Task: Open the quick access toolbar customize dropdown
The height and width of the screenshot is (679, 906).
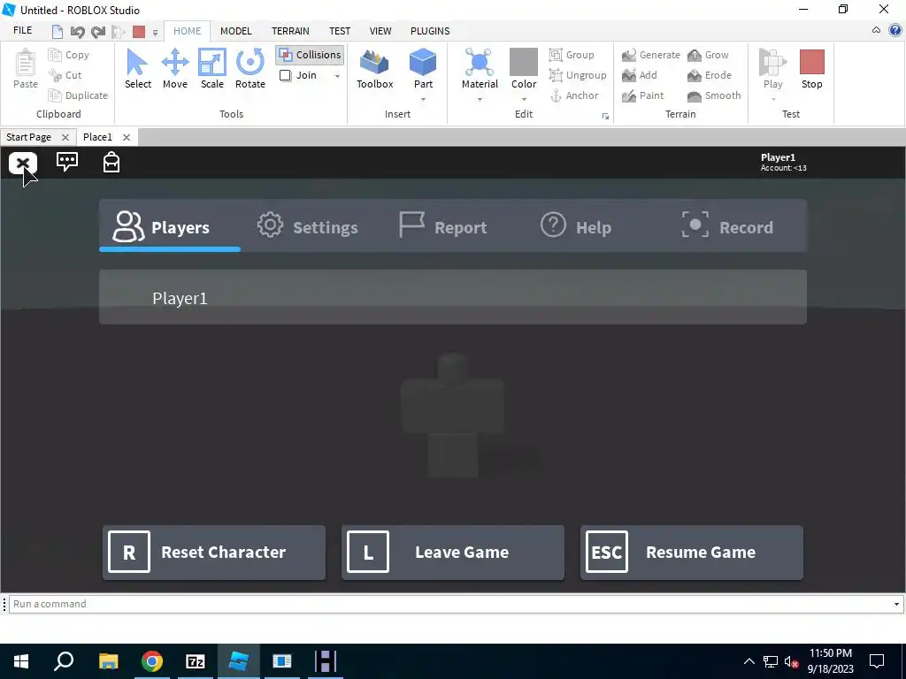Action: click(x=155, y=33)
